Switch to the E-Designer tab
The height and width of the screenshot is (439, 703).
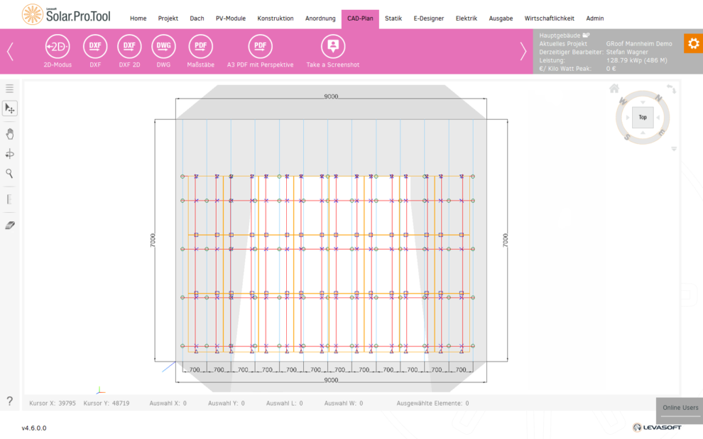428,18
